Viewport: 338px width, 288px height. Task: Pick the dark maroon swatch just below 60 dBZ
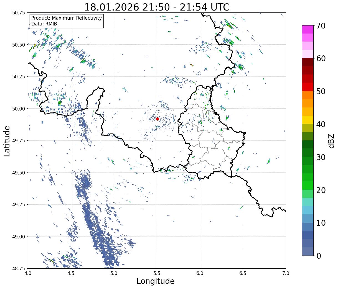pyautogui.click(x=308, y=62)
